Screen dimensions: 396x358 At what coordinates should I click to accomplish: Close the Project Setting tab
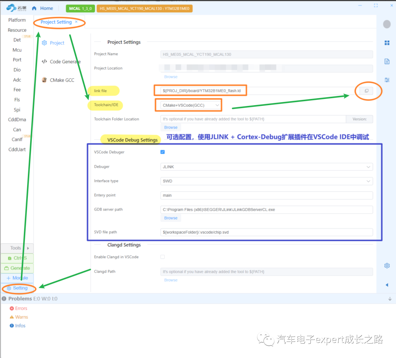[x=76, y=22]
